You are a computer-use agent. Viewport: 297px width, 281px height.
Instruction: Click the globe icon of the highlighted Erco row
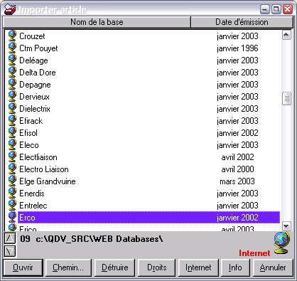[12, 217]
